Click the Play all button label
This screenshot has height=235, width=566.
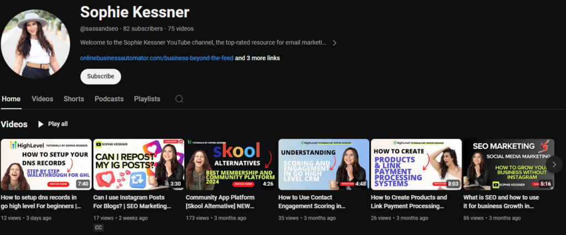click(x=57, y=124)
